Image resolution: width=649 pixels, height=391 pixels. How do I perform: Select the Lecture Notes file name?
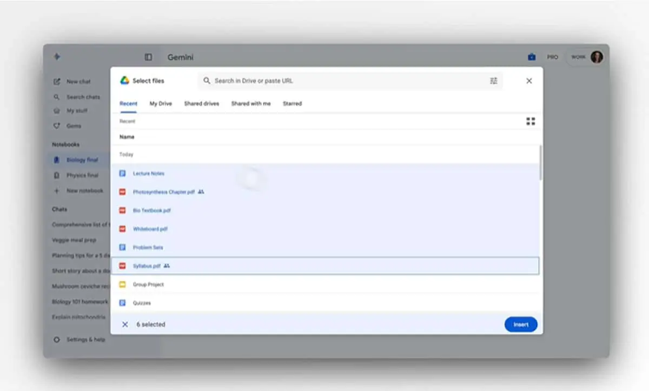coord(149,174)
